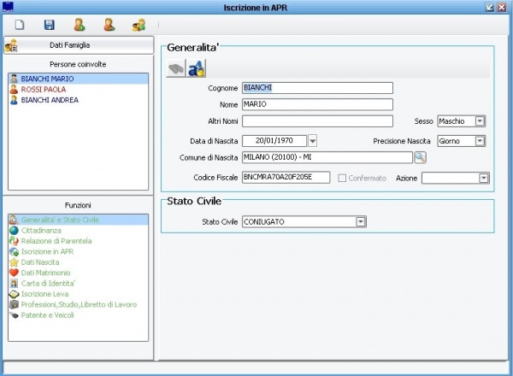
Task: Click into the Altri Nomi field
Action: coord(317,121)
